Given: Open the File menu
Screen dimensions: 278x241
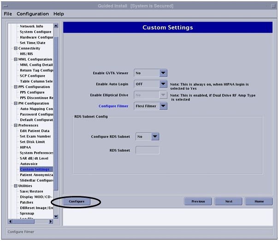Looking at the screenshot, I should 8,14.
